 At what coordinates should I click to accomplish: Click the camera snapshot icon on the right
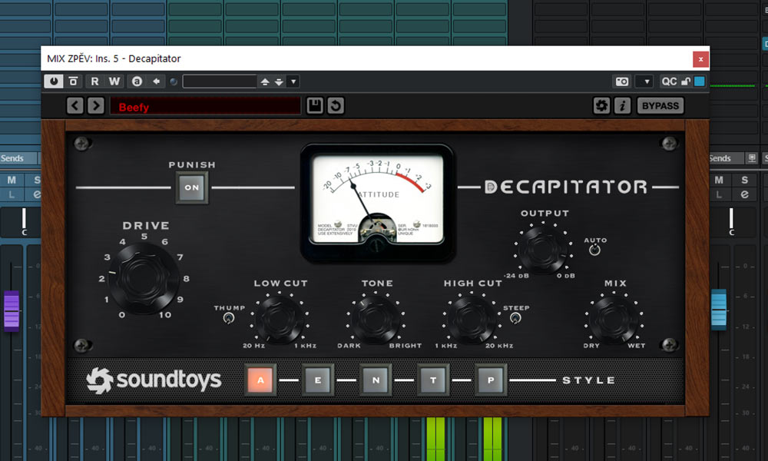(x=621, y=81)
